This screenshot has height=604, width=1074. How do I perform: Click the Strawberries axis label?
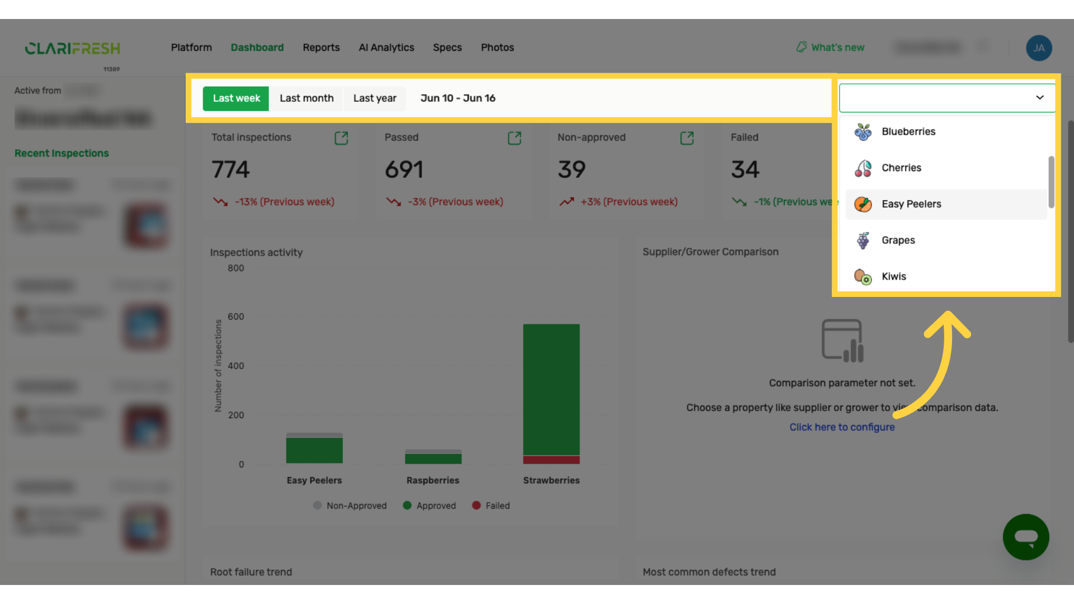click(x=552, y=480)
